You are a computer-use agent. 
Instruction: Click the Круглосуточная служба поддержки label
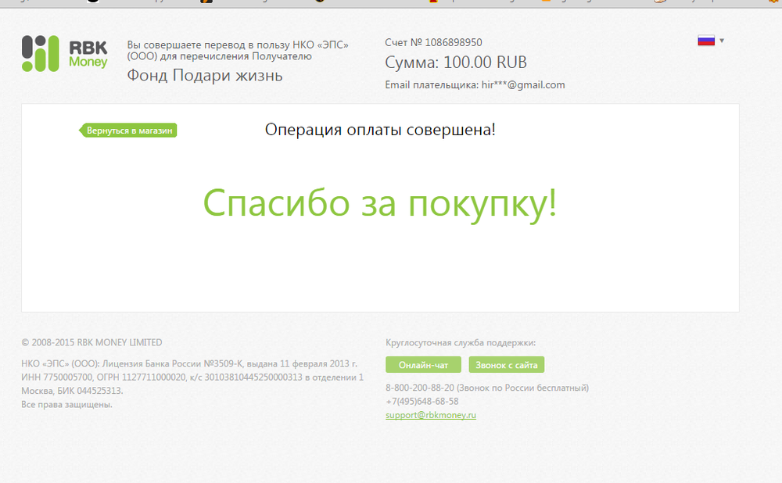[461, 342]
